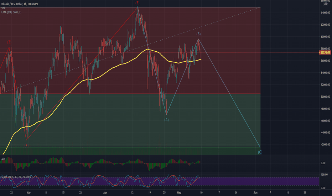Screen dimensions: 332x196
Task: Click the 64000.00 price axis value
Action: [x=326, y=13]
